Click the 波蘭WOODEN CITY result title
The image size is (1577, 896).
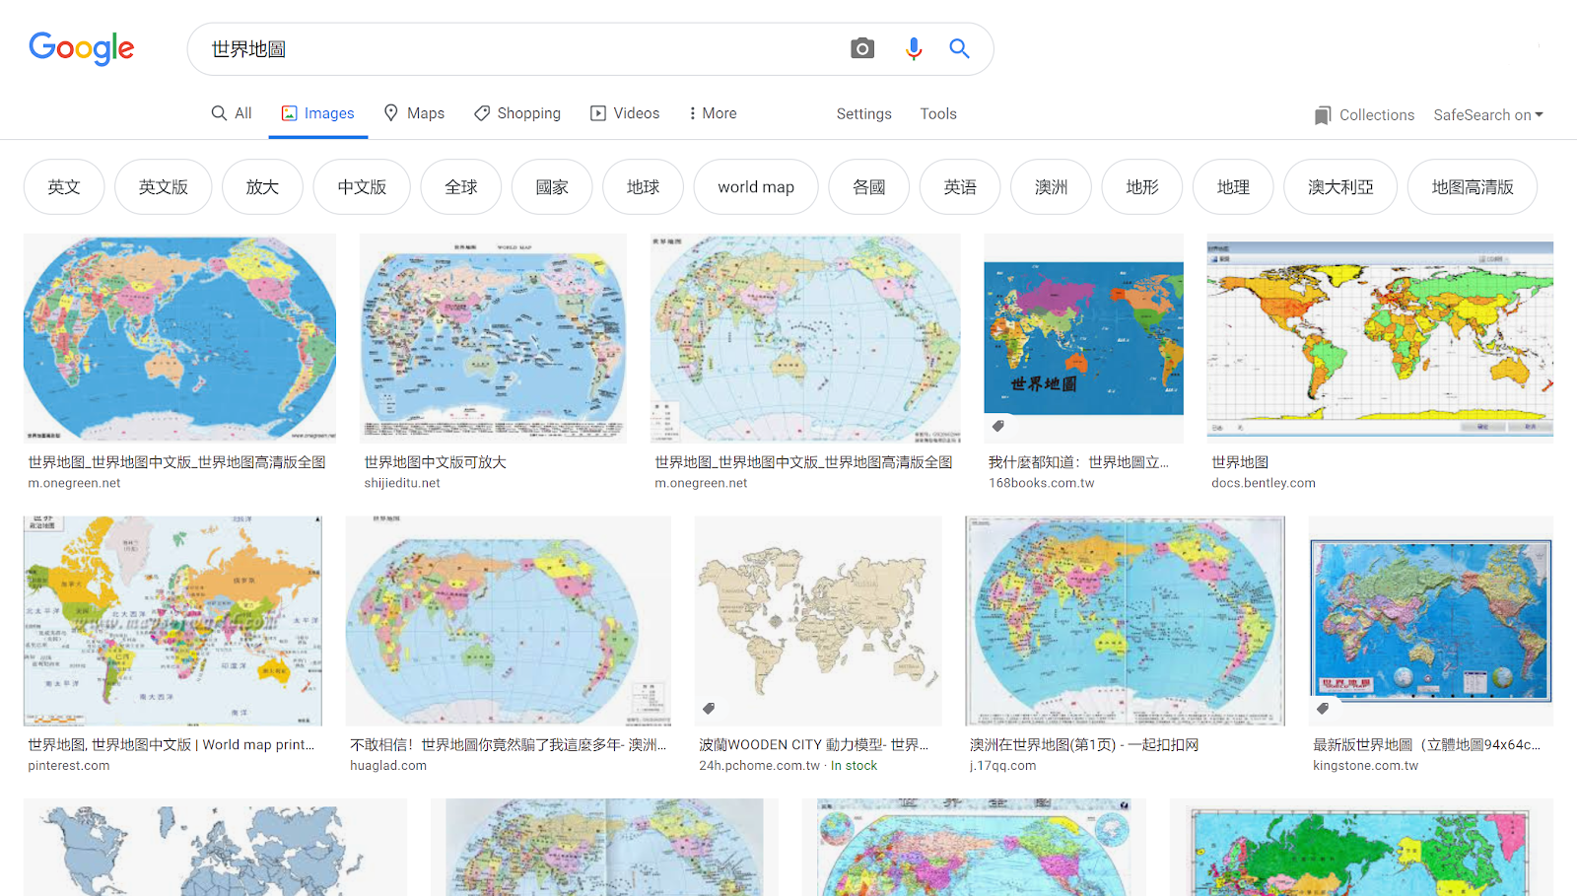[x=814, y=745]
